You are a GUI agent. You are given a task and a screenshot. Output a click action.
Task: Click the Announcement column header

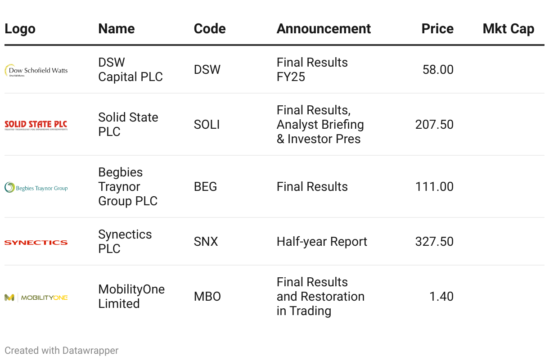point(324,29)
